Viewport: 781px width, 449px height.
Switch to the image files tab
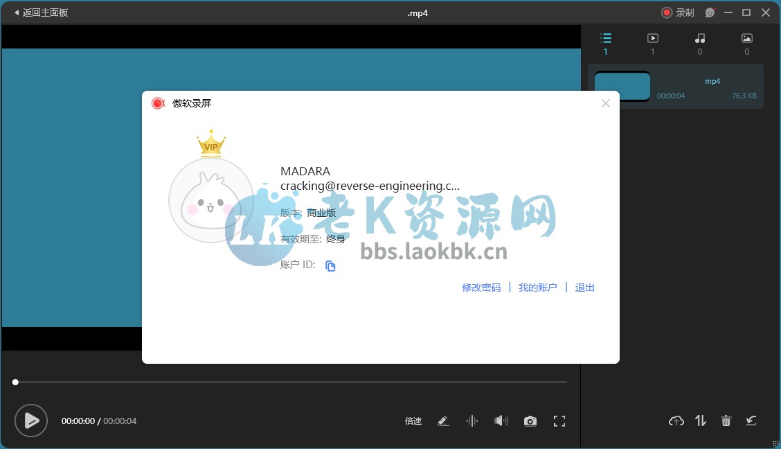[746, 44]
